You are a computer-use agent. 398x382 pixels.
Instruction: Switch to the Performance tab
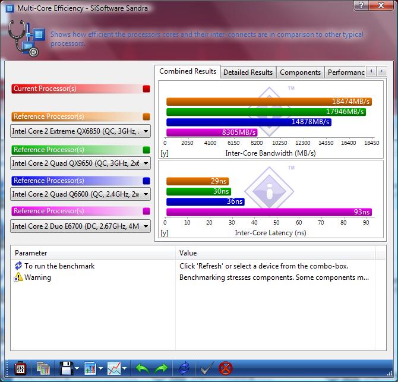pyautogui.click(x=346, y=72)
